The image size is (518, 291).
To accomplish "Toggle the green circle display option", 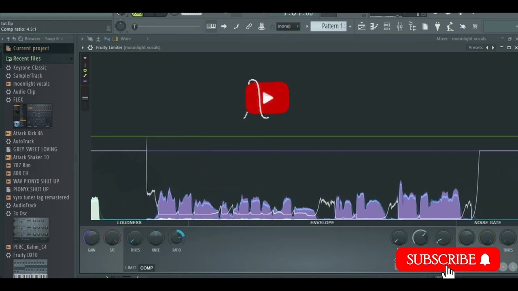I will tap(85, 70).
